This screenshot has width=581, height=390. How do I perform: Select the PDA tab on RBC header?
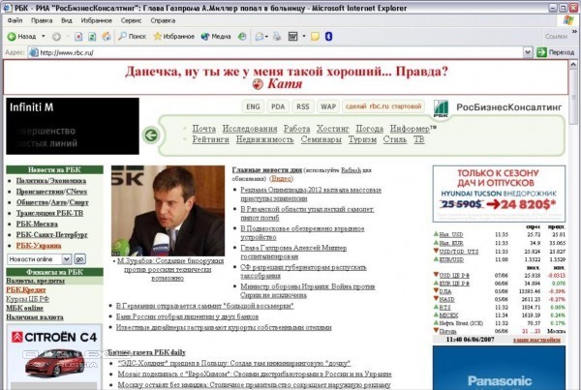pyautogui.click(x=278, y=105)
